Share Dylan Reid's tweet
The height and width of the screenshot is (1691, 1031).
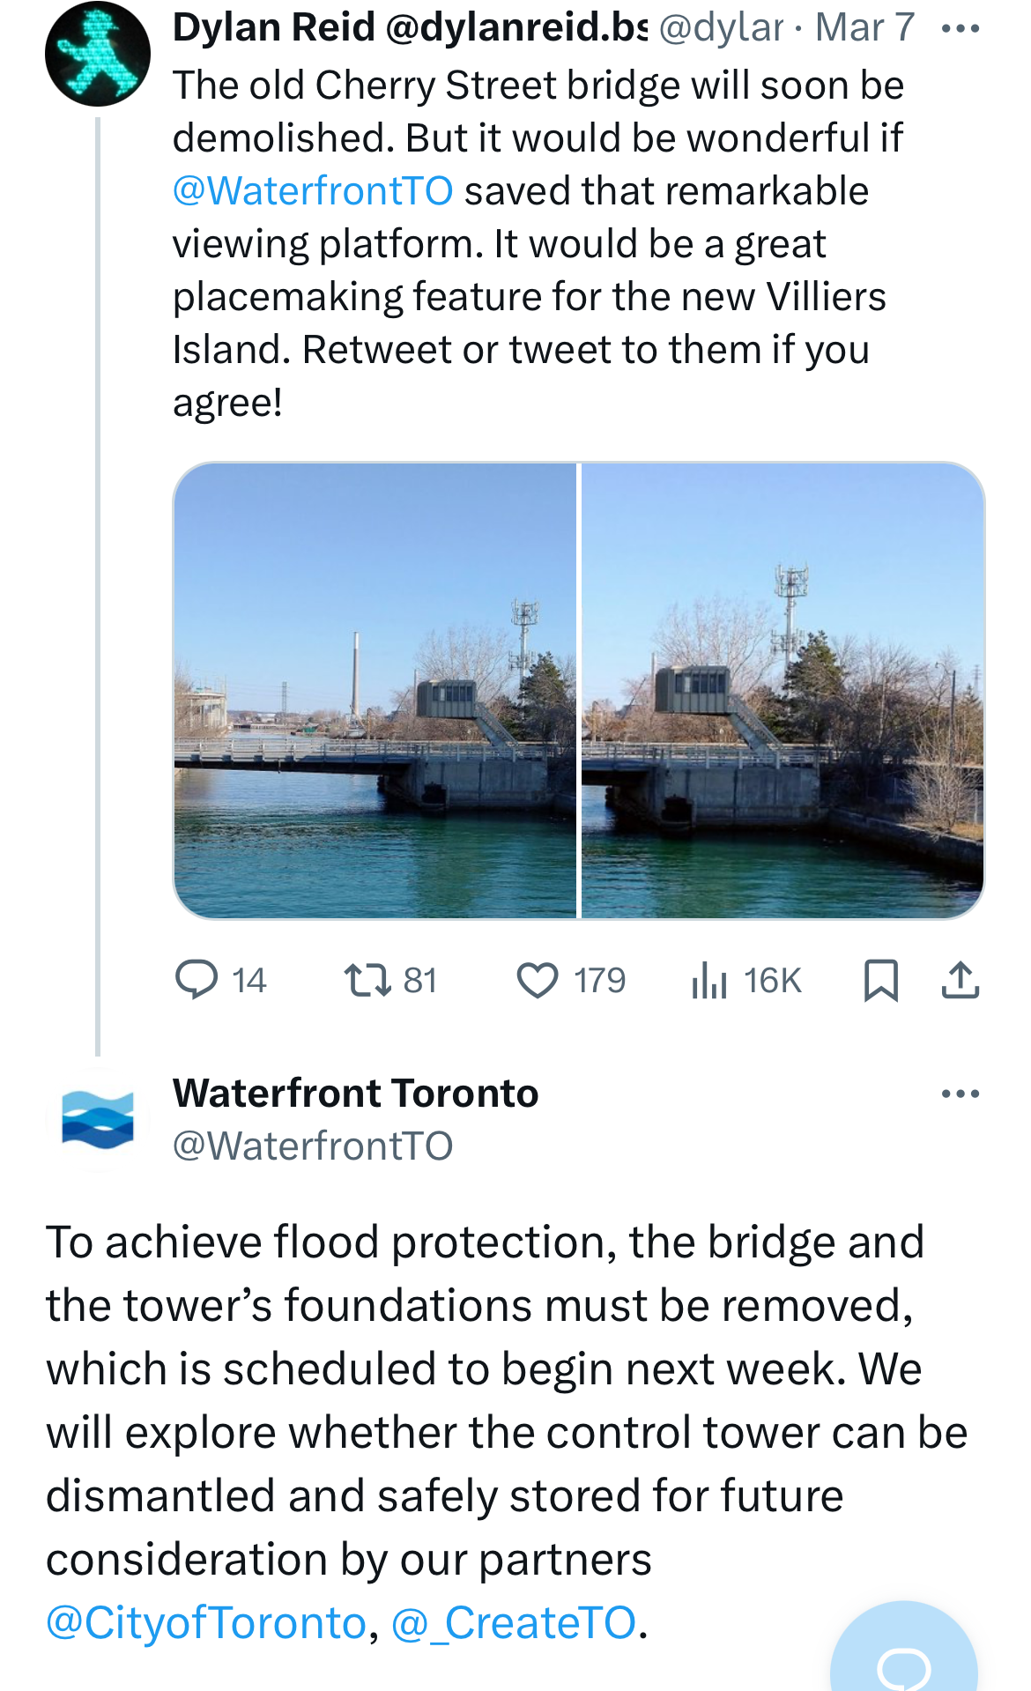coord(960,980)
